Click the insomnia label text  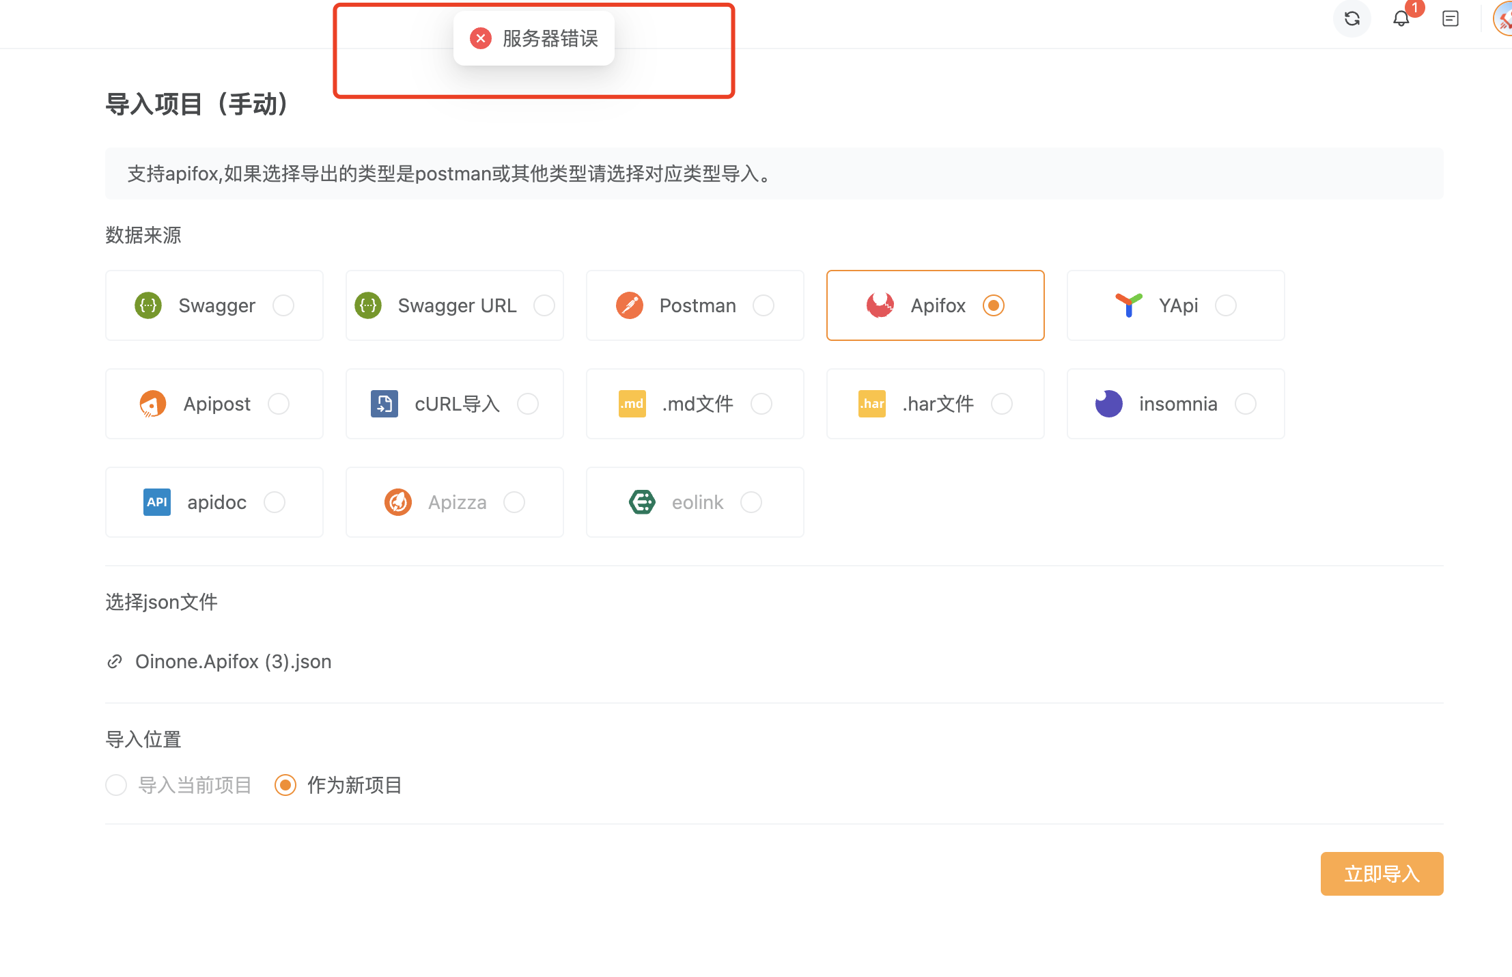point(1178,404)
